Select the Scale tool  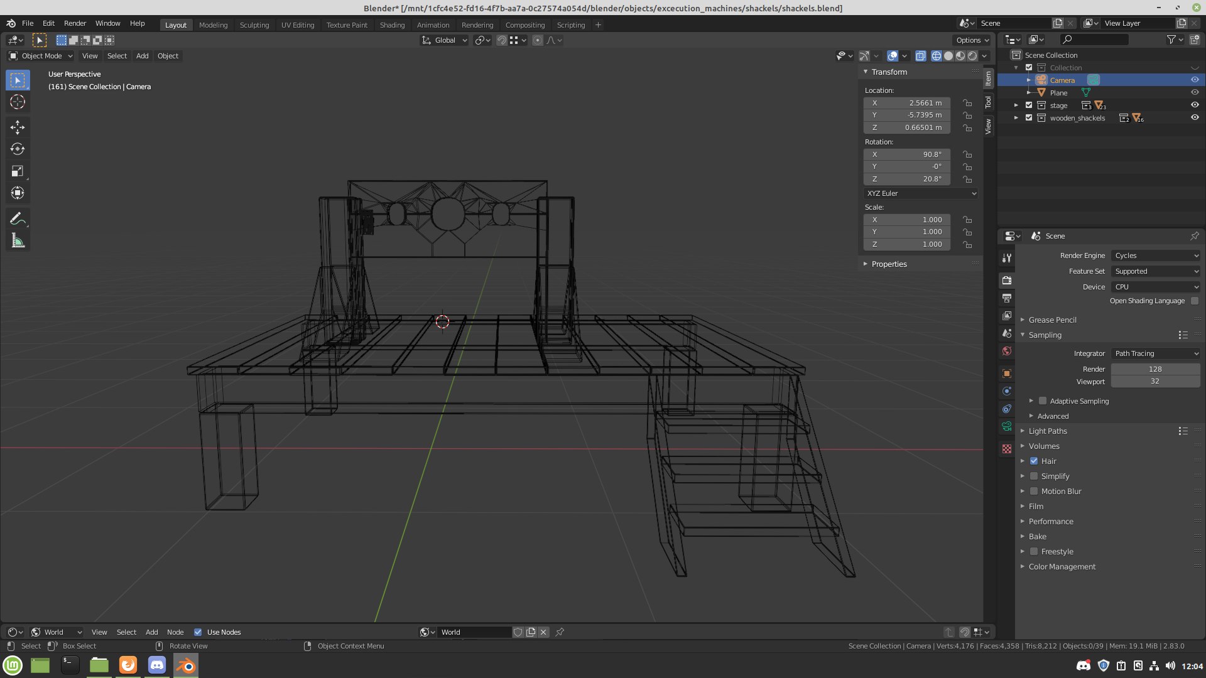pos(17,171)
